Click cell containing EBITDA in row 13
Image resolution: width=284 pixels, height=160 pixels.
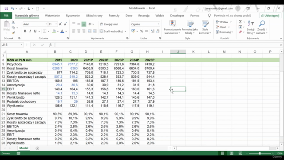[27, 81]
